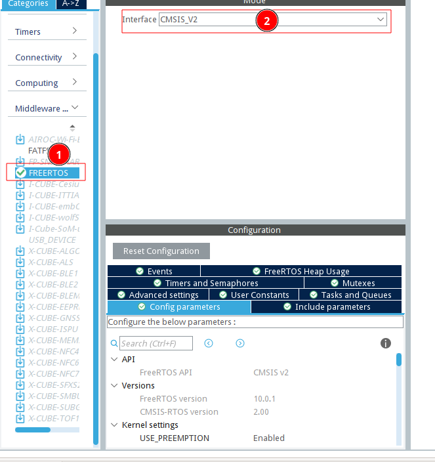
Task: Click download icon next to X-CUBE-NFC4
Action: point(20,352)
